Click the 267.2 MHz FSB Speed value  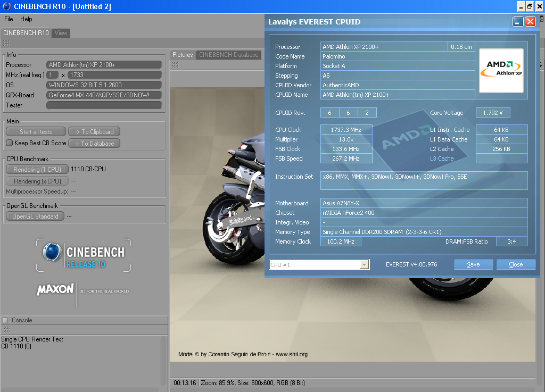(x=346, y=159)
